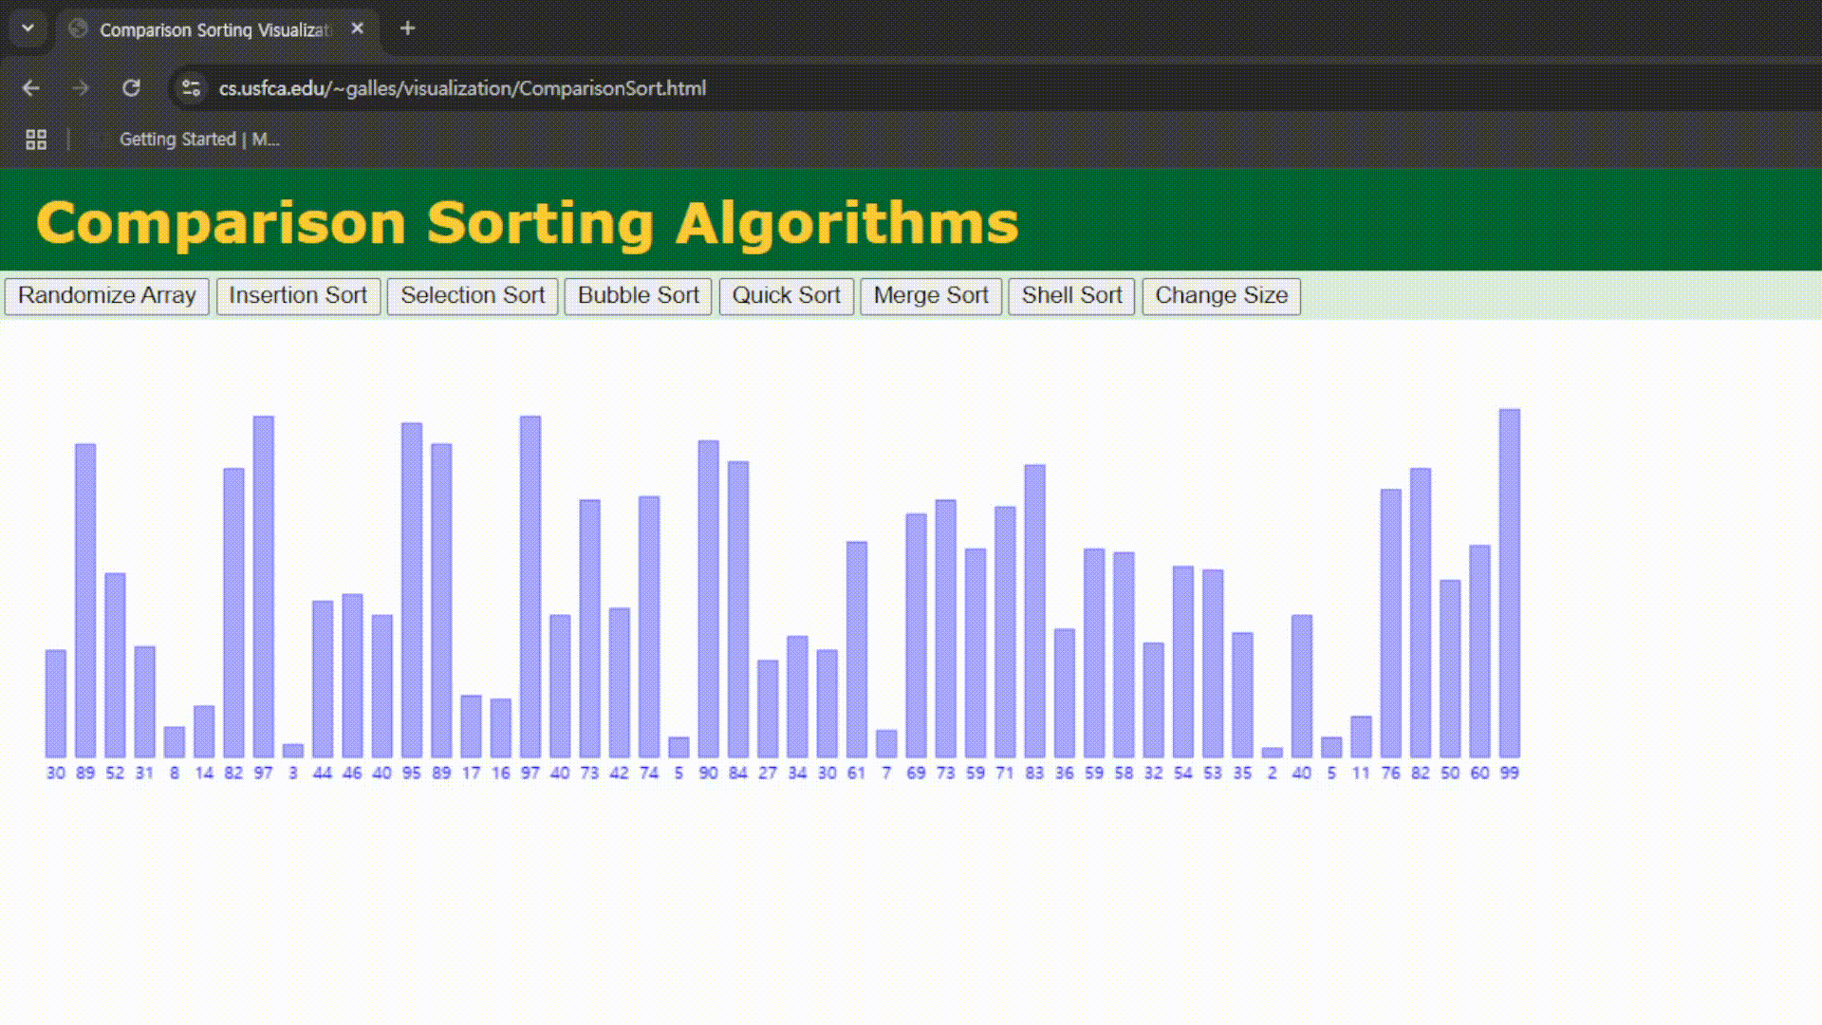The height and width of the screenshot is (1025, 1822).
Task: Run the Selection Sort algorithm
Action: tap(472, 295)
